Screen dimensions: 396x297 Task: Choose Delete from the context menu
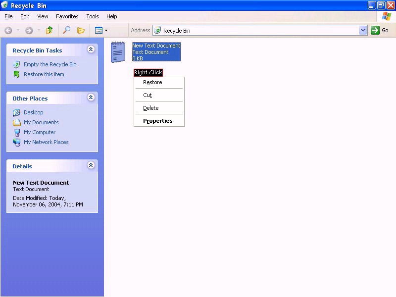(x=159, y=108)
